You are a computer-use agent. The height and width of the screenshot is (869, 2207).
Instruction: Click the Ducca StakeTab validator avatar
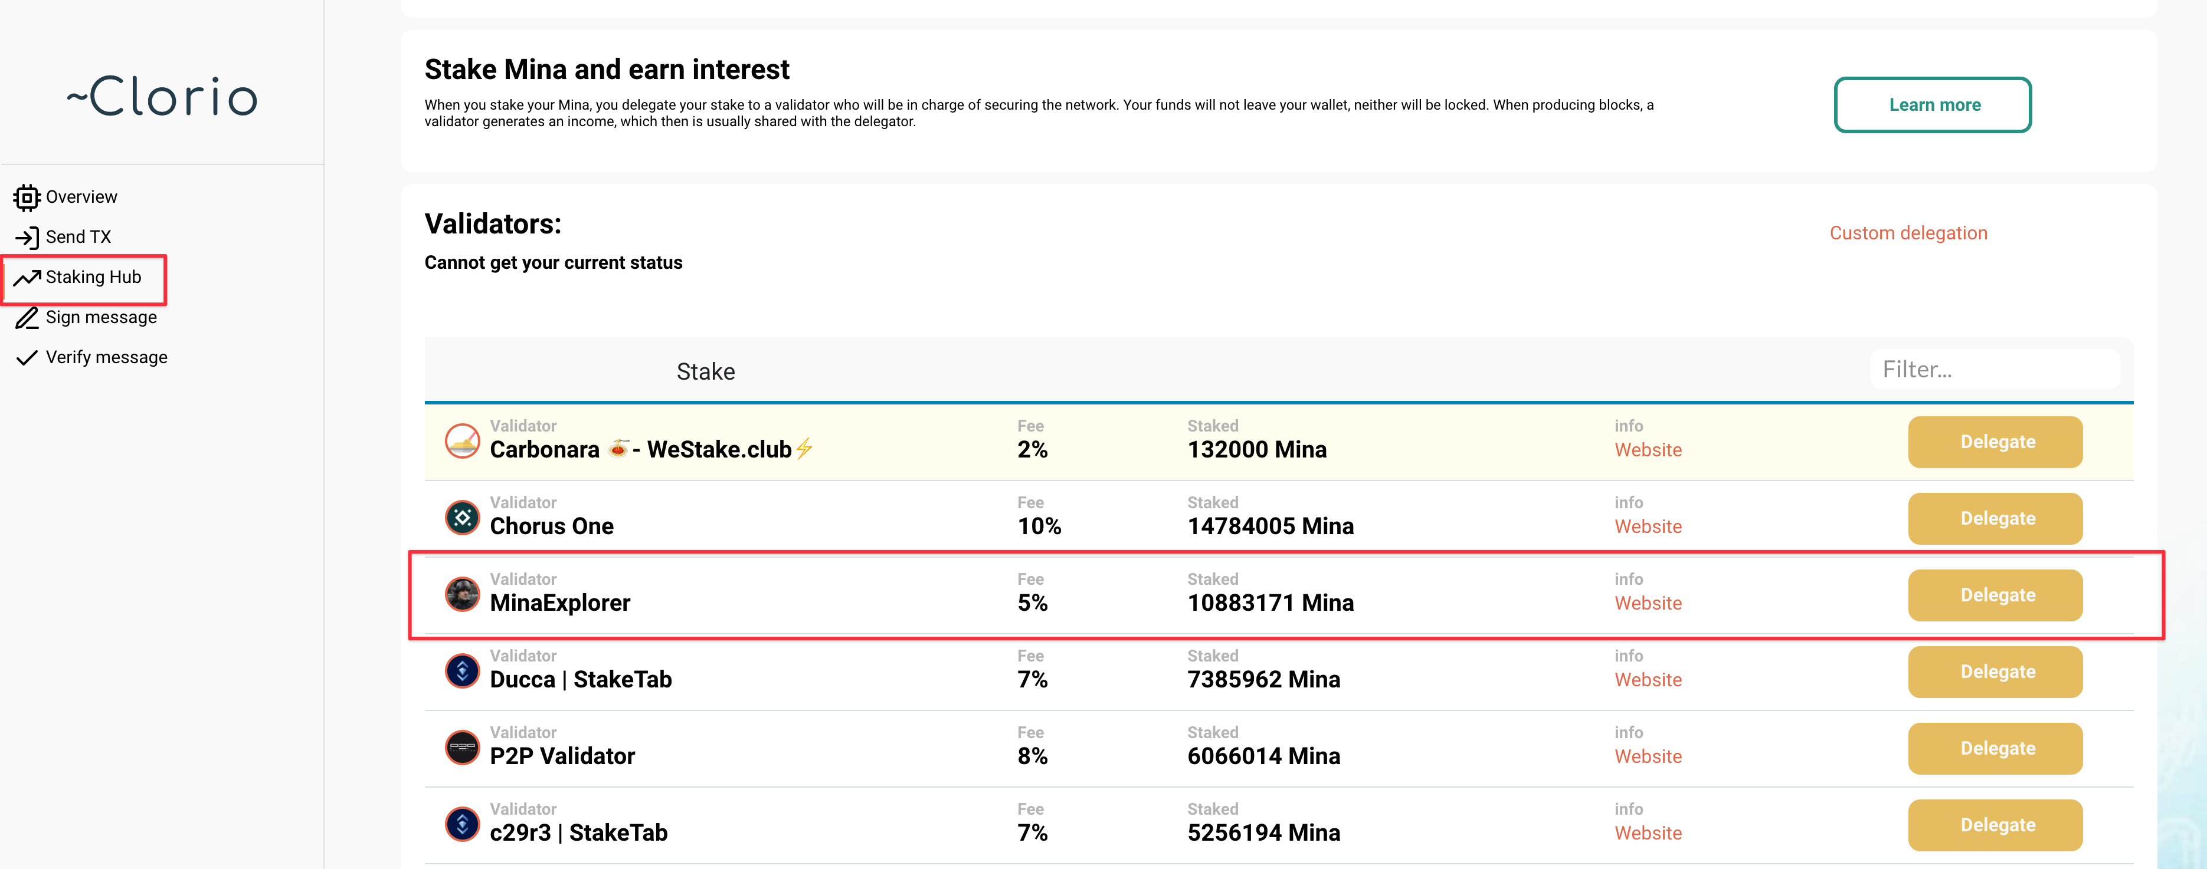click(463, 670)
